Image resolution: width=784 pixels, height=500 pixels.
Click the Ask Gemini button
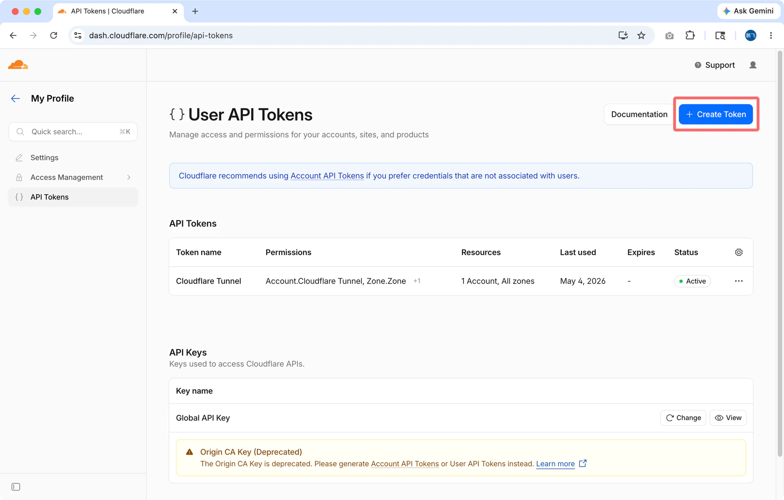tap(748, 11)
